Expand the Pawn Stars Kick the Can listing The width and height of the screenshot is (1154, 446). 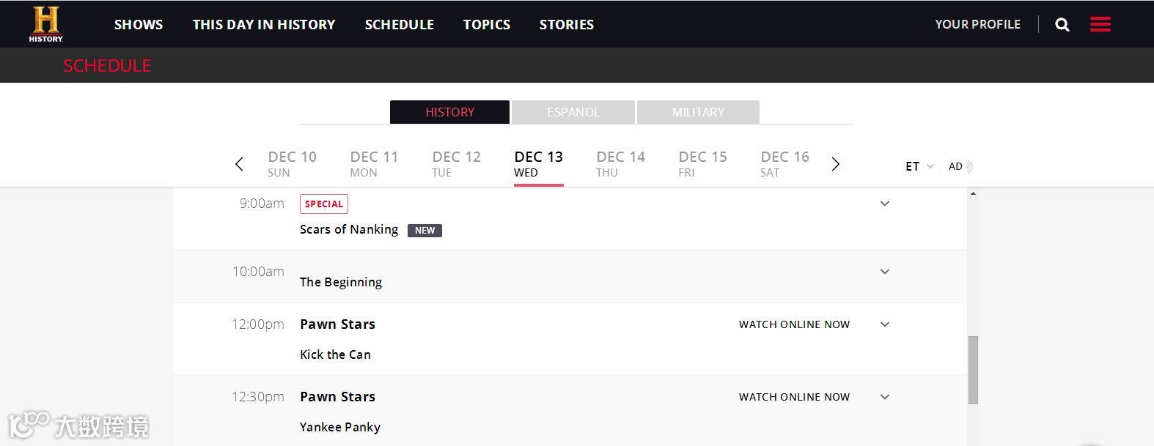coord(885,324)
